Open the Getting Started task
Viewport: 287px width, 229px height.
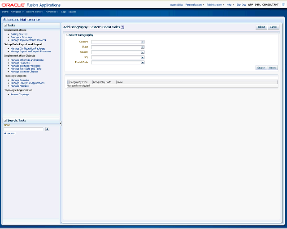pos(19,34)
